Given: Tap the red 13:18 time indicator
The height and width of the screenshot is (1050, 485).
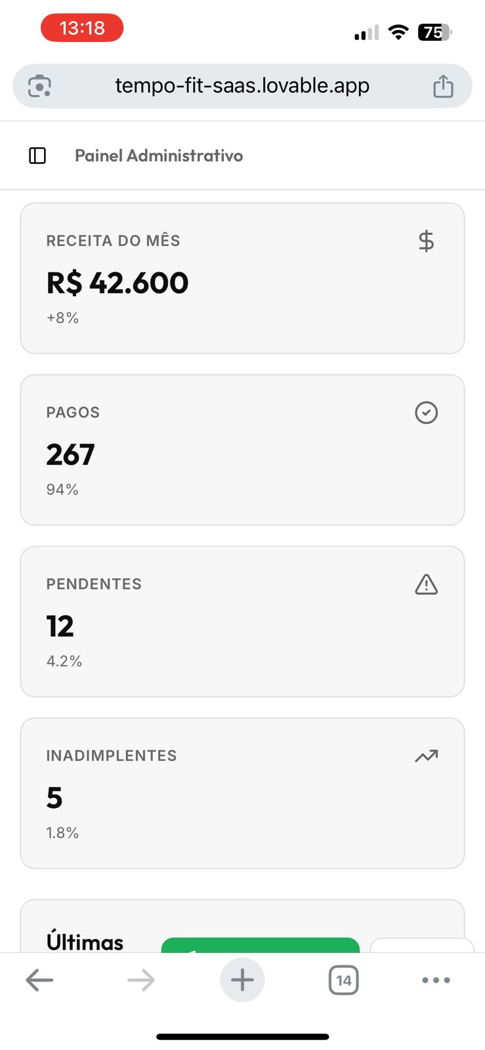Looking at the screenshot, I should point(82,28).
